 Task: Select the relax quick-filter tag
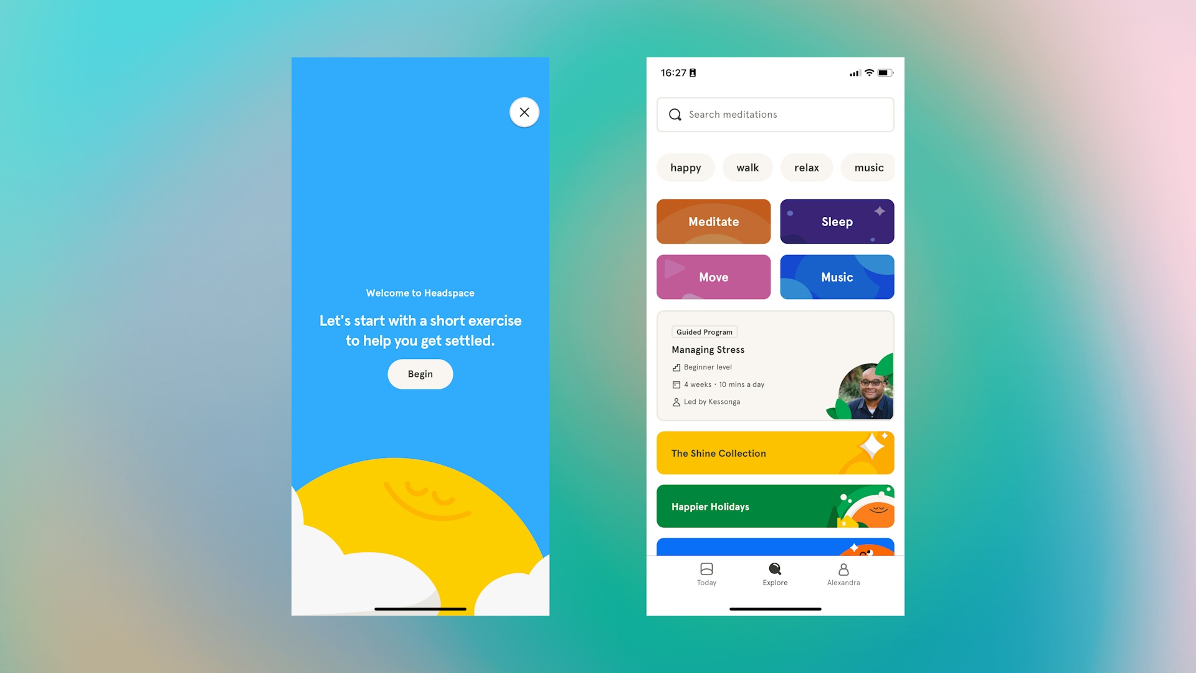pos(807,168)
